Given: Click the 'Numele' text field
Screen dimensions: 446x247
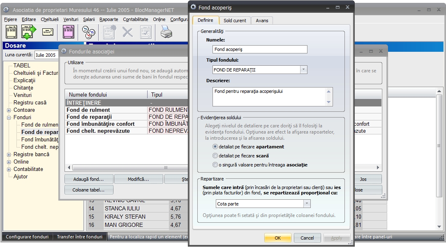Looking at the screenshot, I should pos(260,49).
